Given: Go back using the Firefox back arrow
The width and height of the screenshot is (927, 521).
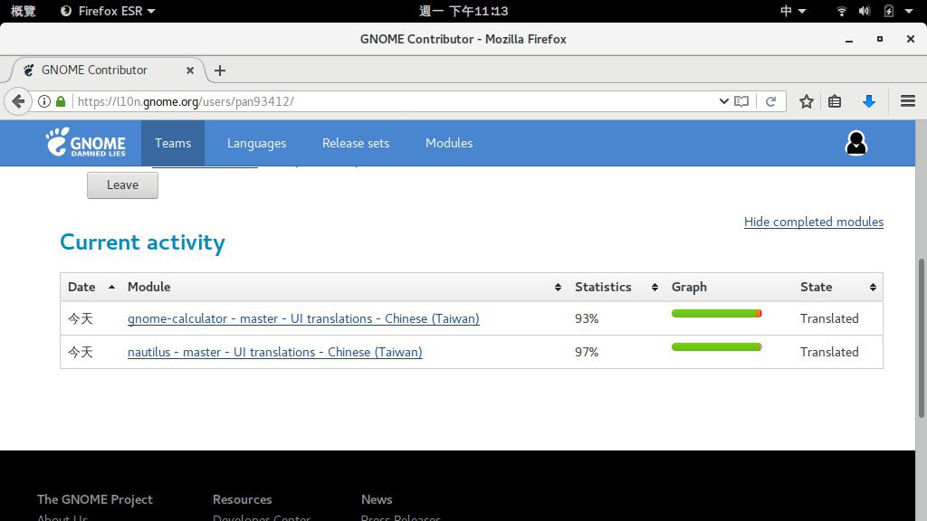Looking at the screenshot, I should click(x=18, y=101).
